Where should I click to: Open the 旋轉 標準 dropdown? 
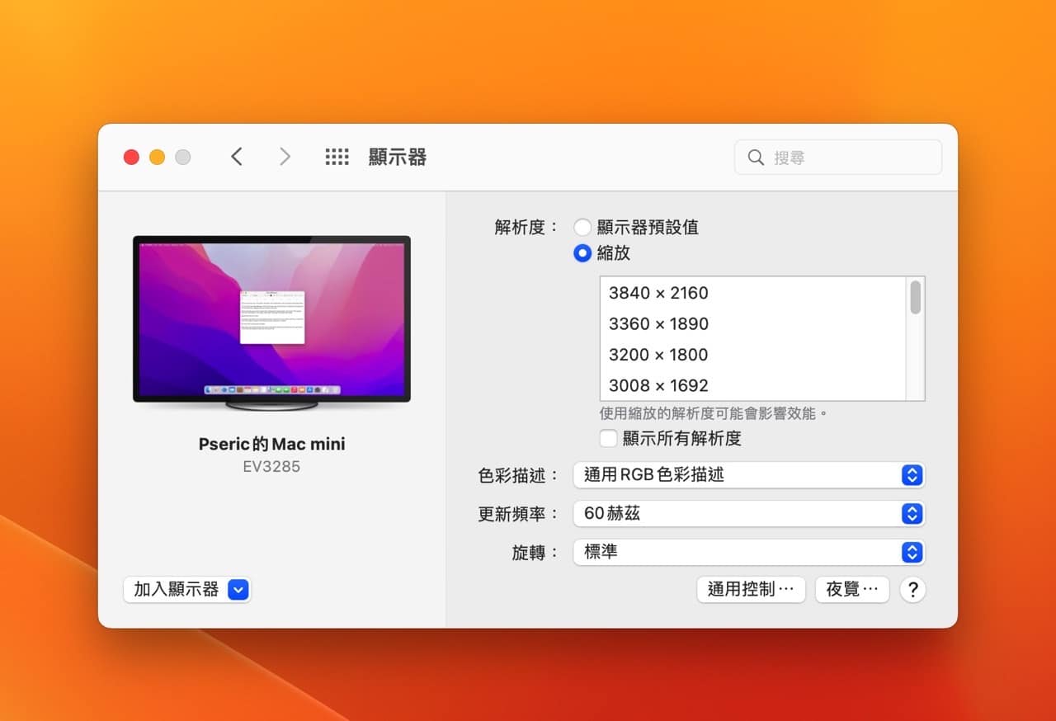point(749,552)
